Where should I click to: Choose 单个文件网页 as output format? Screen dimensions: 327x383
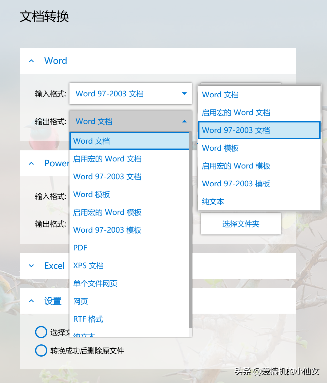[130, 283]
